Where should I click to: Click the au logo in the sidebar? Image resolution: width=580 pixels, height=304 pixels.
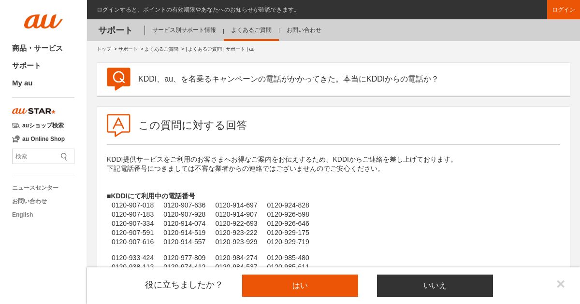click(x=43, y=21)
